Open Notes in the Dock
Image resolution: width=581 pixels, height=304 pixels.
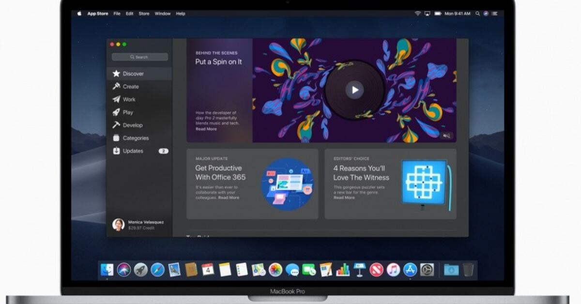(225, 270)
